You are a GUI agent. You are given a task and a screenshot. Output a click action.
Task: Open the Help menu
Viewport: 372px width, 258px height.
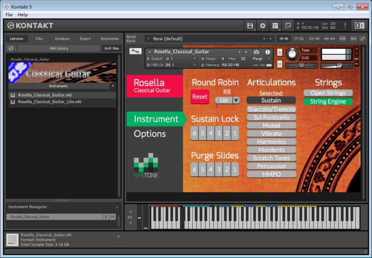(22, 15)
